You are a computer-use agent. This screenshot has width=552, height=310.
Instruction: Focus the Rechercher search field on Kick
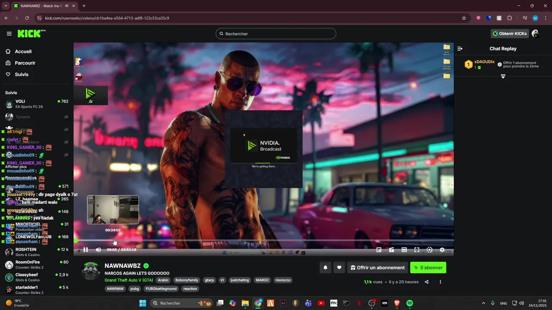276,34
